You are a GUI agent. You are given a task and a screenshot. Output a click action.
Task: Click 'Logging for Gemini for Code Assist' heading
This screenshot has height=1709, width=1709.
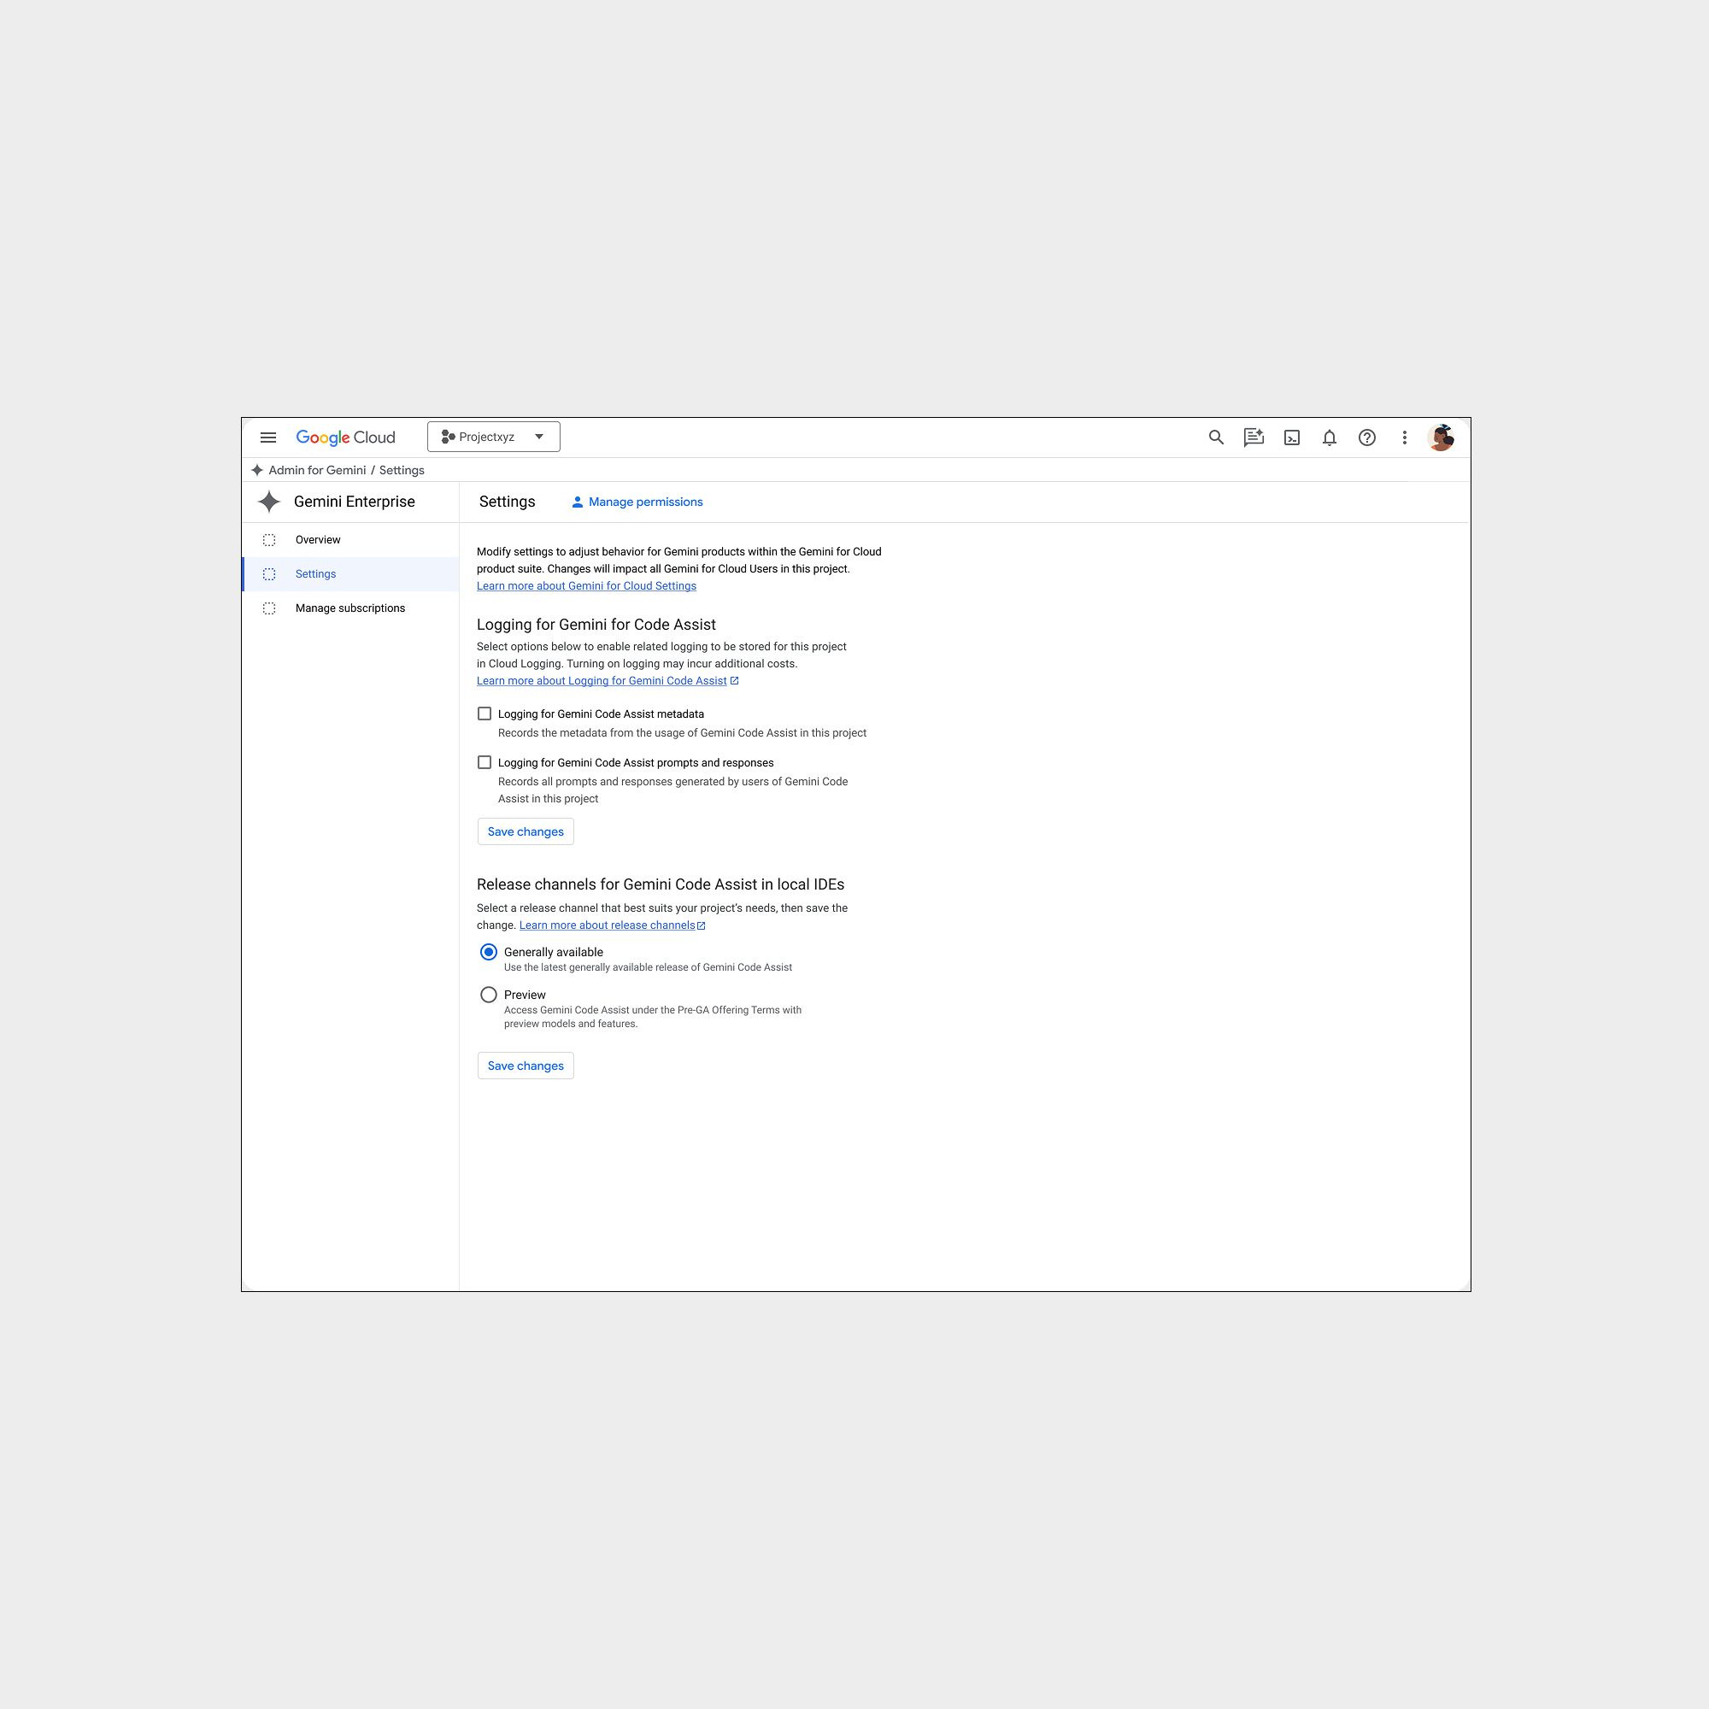tap(596, 625)
